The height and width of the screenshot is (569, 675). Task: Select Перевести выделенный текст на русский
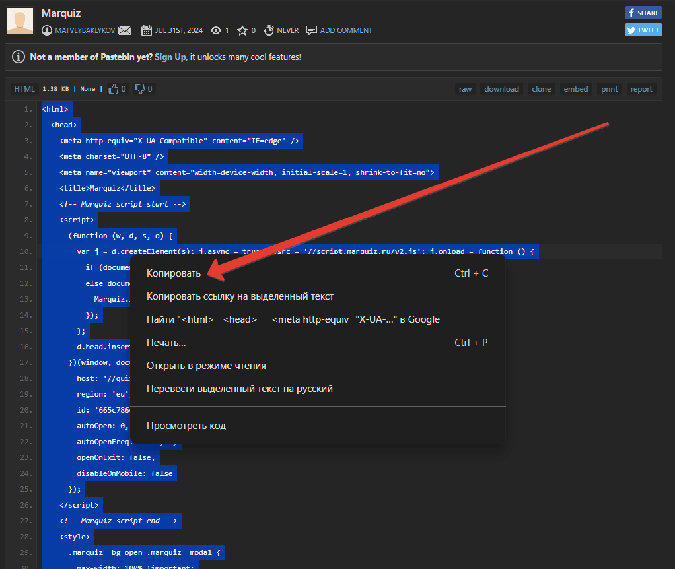(x=318, y=389)
